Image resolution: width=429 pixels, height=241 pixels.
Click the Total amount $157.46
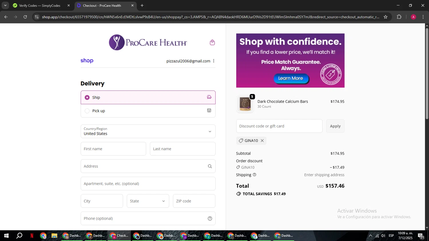tap(335, 186)
